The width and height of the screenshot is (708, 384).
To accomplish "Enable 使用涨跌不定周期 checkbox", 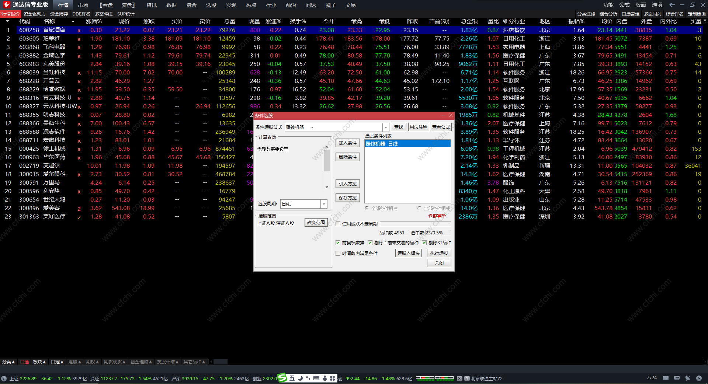I will coord(338,224).
